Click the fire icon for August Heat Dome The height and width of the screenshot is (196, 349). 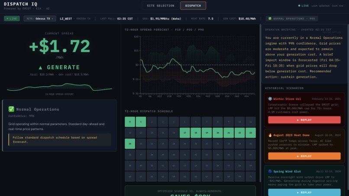click(x=270, y=135)
